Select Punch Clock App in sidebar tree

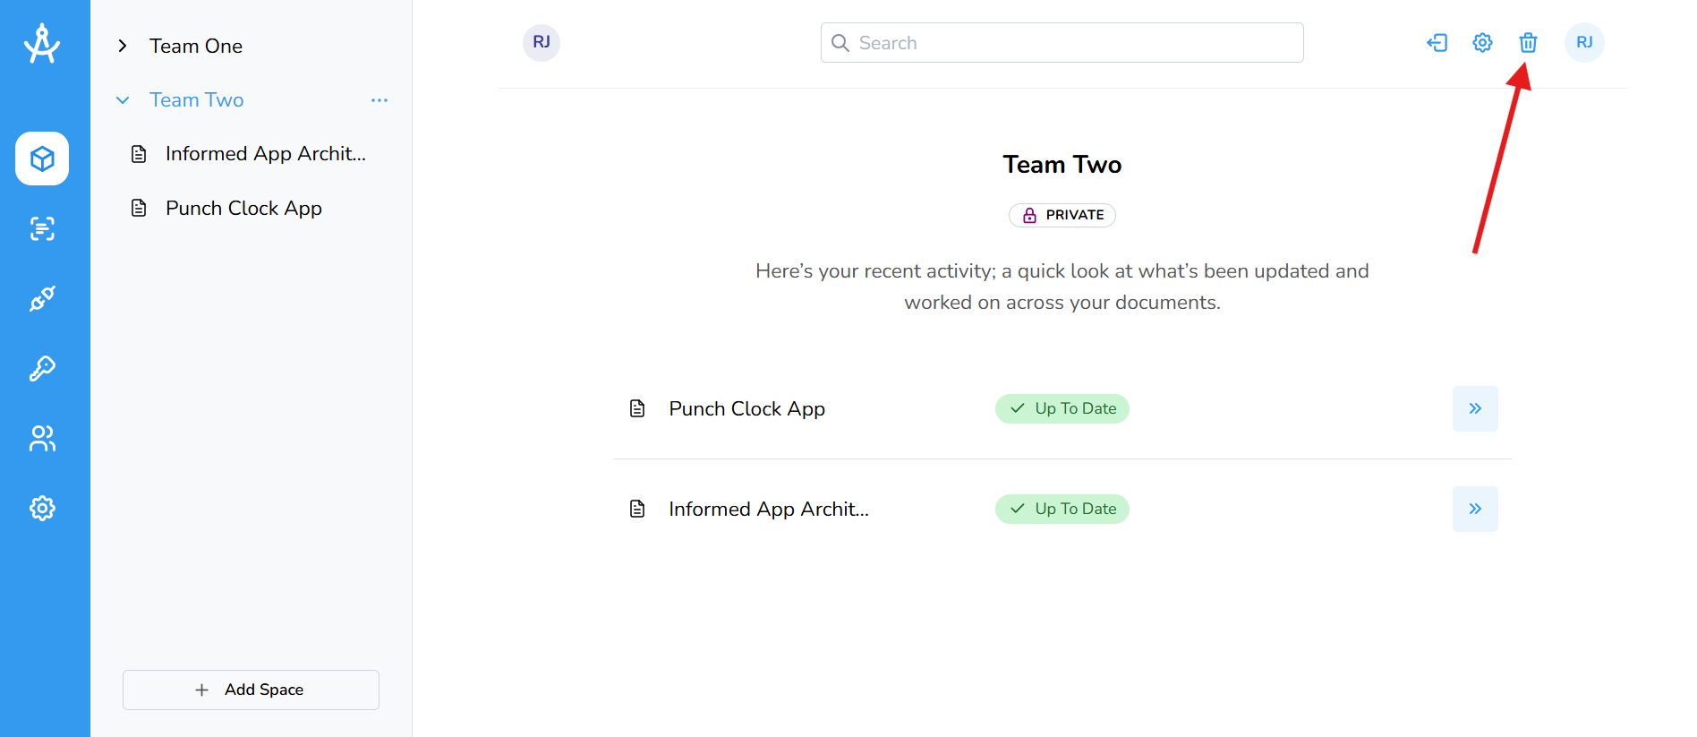[x=243, y=208]
